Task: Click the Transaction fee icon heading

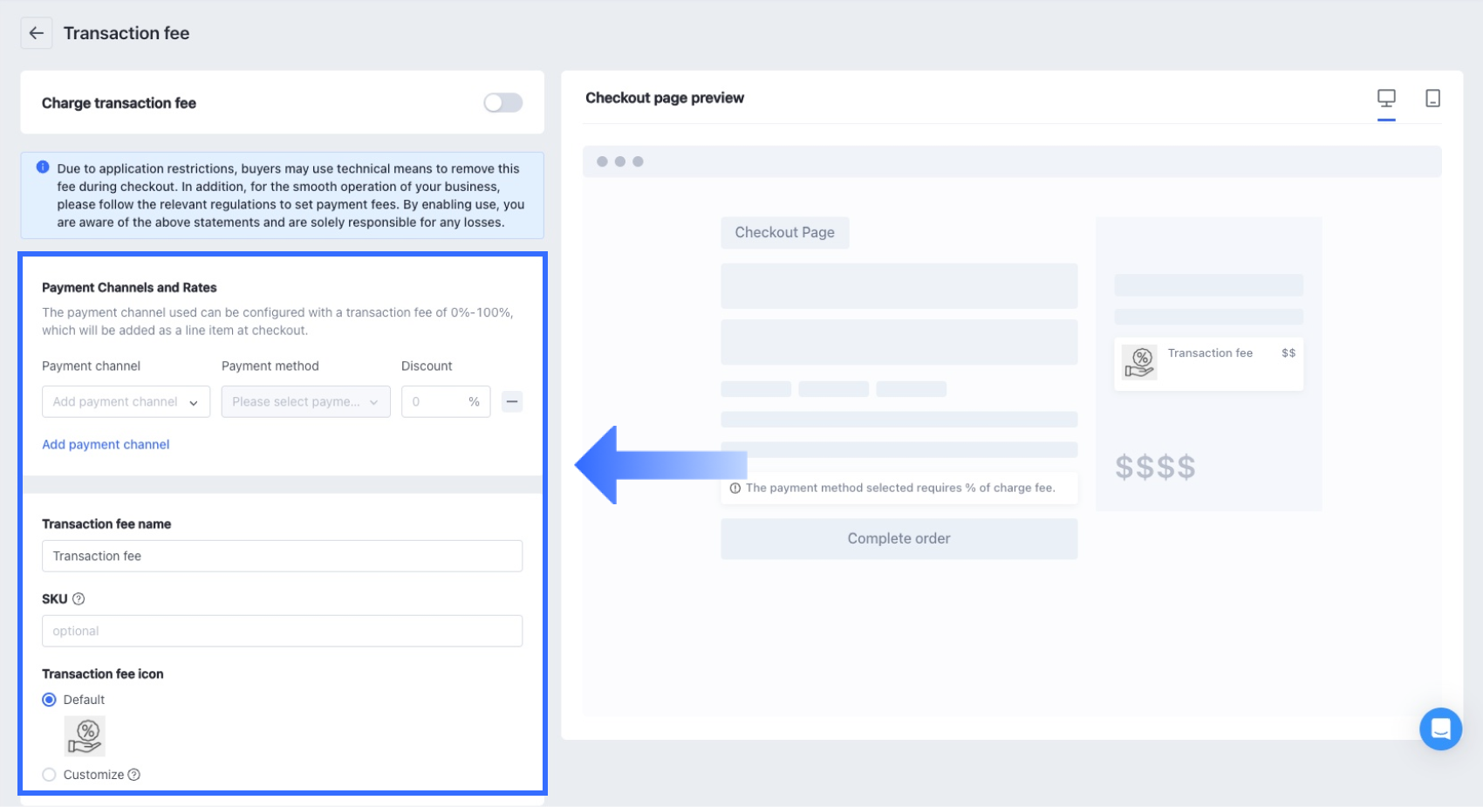Action: pyautogui.click(x=103, y=674)
